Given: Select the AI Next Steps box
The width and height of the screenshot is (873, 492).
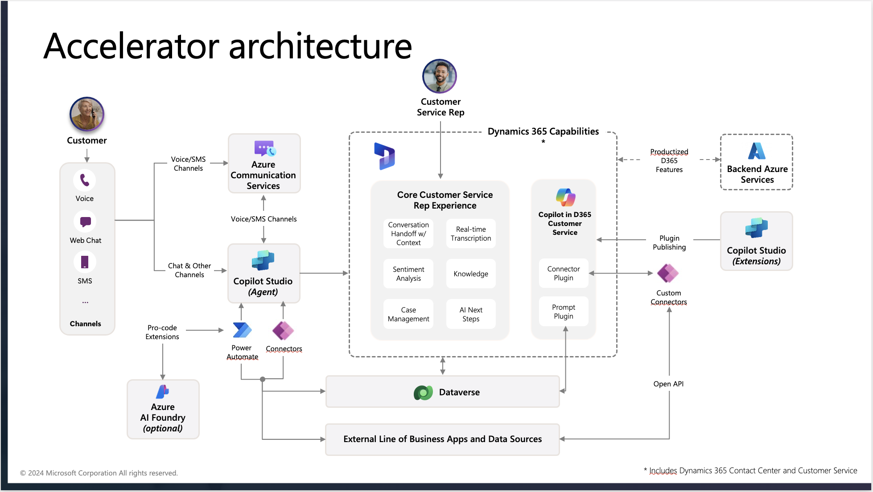Looking at the screenshot, I should click(x=471, y=314).
